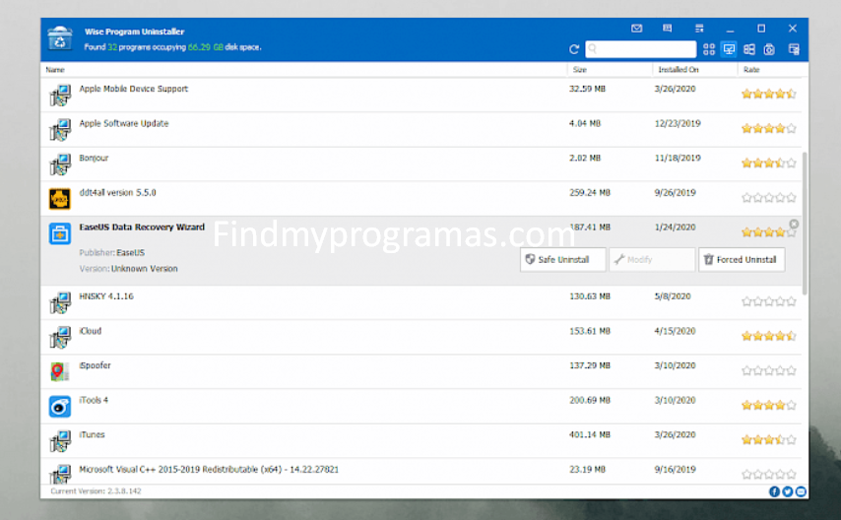The height and width of the screenshot is (520, 841).
Task: Click the Publisher: EaseUS detail text
Action: click(x=112, y=253)
